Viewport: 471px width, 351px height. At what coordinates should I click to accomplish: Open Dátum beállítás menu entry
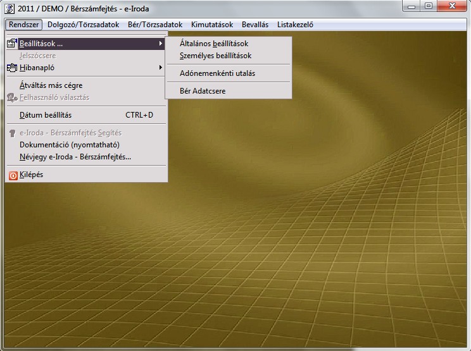46,115
